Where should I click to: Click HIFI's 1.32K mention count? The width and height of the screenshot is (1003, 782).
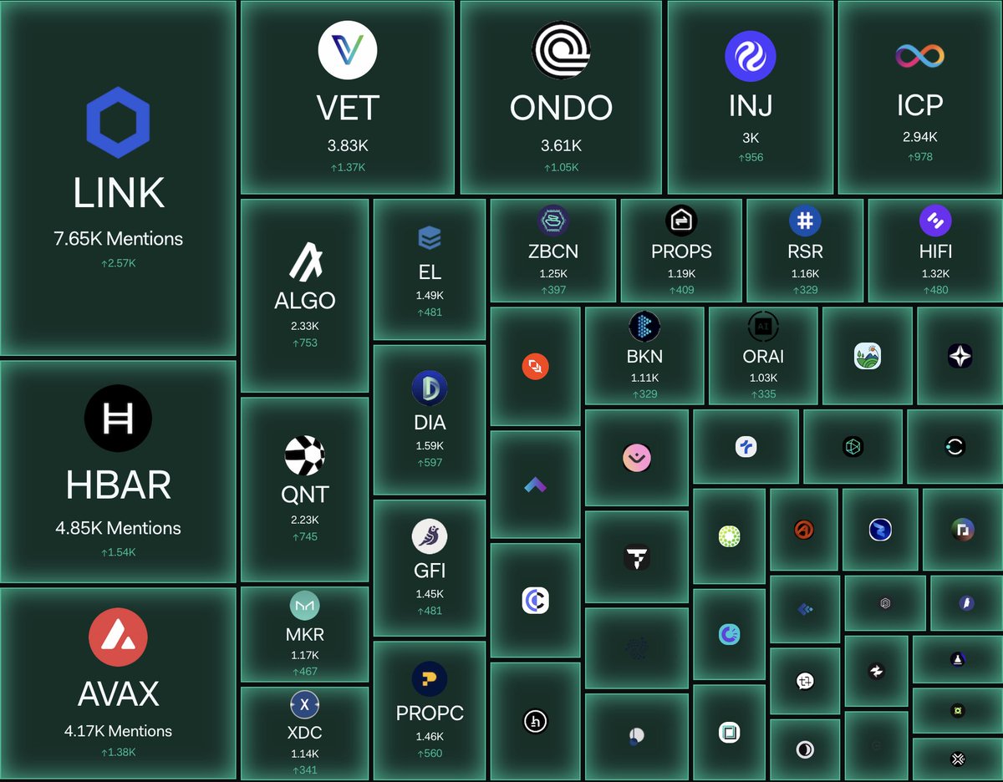935,274
